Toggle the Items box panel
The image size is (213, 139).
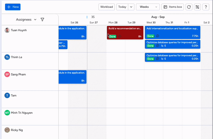click(173, 7)
